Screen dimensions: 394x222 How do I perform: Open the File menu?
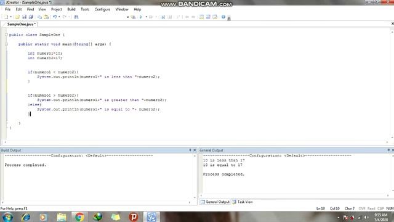pos(8,9)
